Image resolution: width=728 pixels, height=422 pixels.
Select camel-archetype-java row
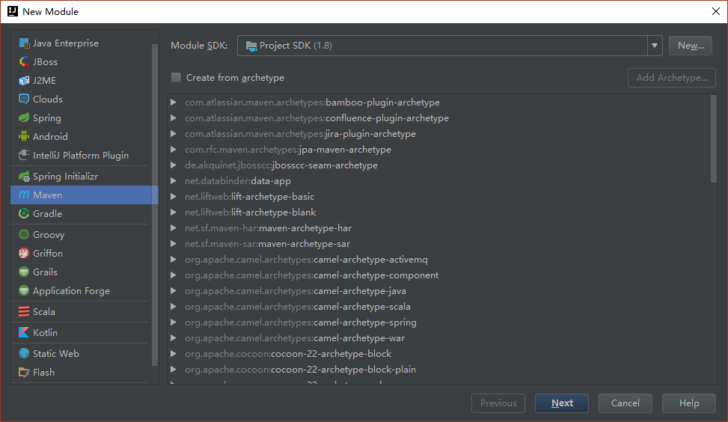point(438,291)
